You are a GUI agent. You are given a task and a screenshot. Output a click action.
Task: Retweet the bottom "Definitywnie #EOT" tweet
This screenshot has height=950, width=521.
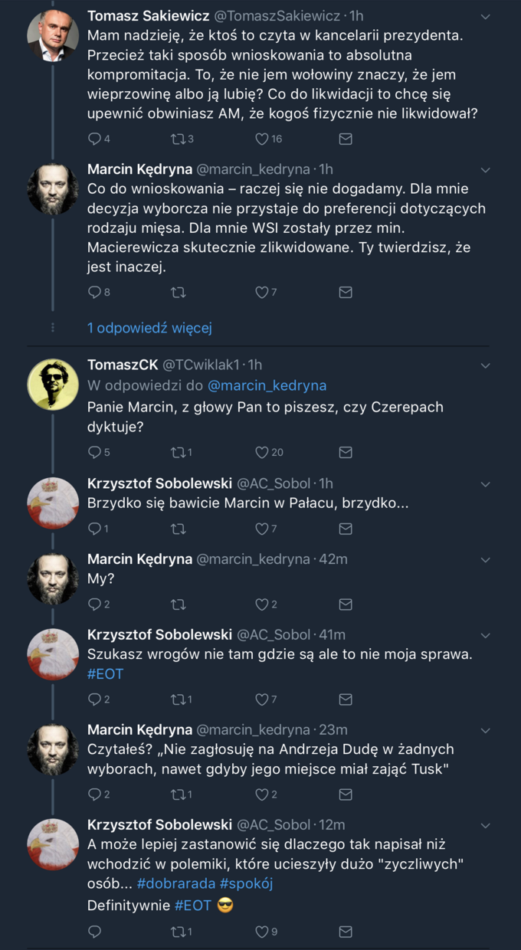pyautogui.click(x=179, y=932)
